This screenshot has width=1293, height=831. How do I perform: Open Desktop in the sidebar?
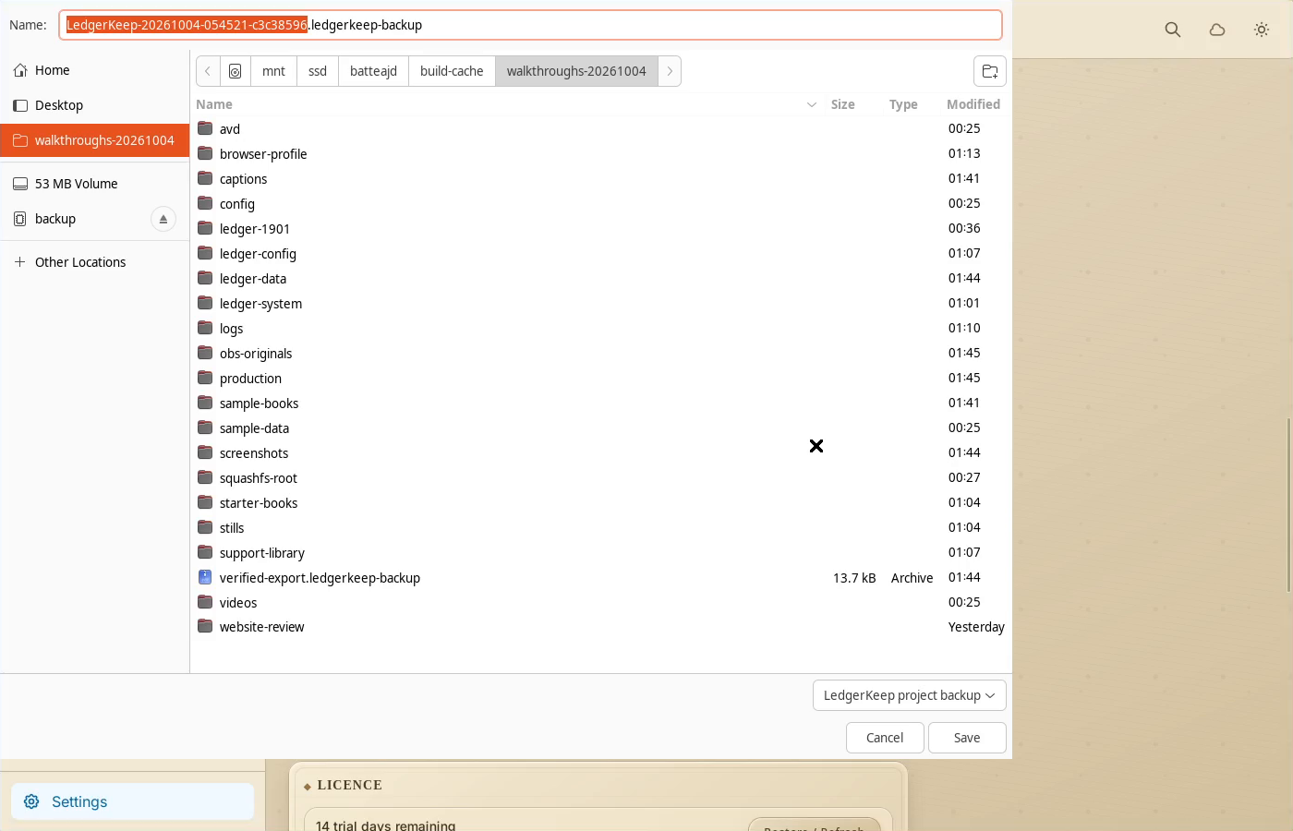[x=95, y=105]
